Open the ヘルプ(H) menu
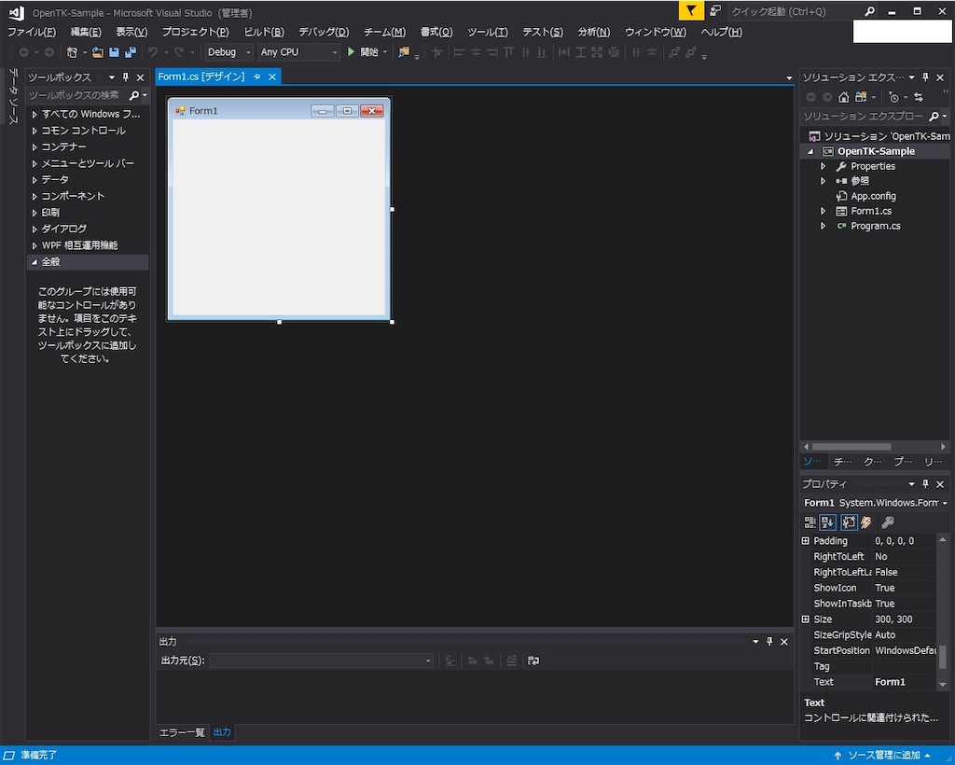 coord(721,33)
